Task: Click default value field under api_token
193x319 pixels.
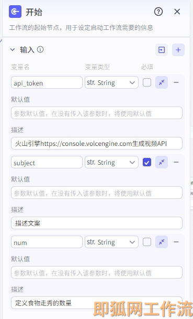Action: pyautogui.click(x=97, y=113)
